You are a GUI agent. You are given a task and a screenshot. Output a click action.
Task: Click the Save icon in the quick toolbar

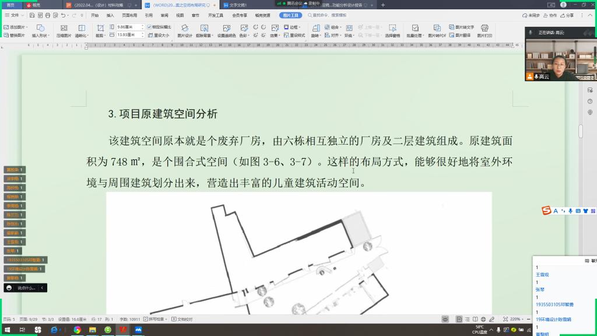pyautogui.click(x=32, y=15)
